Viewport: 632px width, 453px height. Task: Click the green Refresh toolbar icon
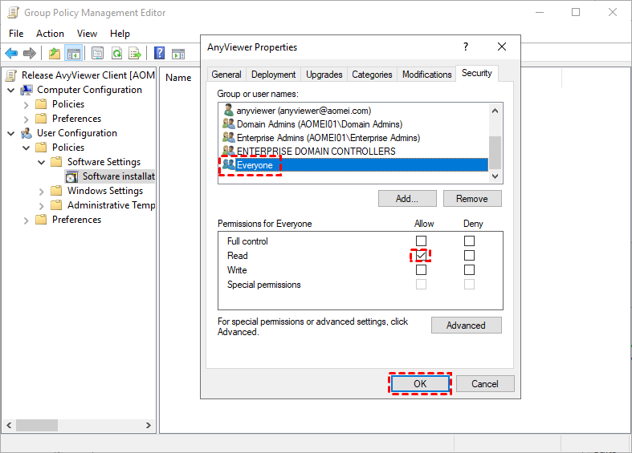[x=116, y=54]
